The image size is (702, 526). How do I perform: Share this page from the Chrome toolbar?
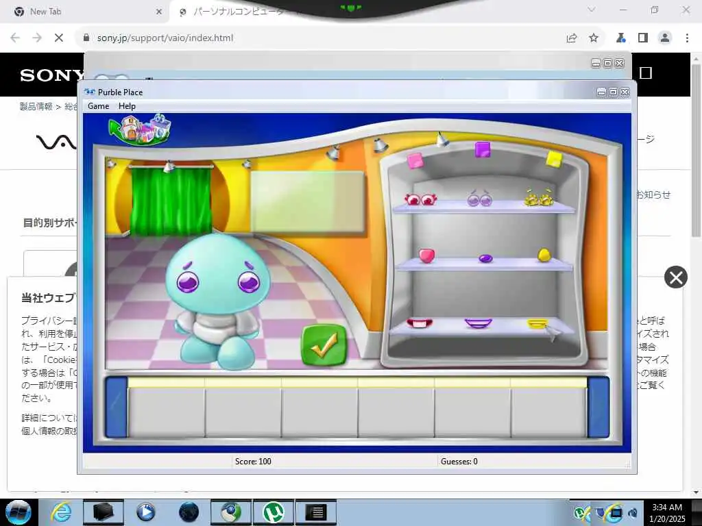click(572, 38)
